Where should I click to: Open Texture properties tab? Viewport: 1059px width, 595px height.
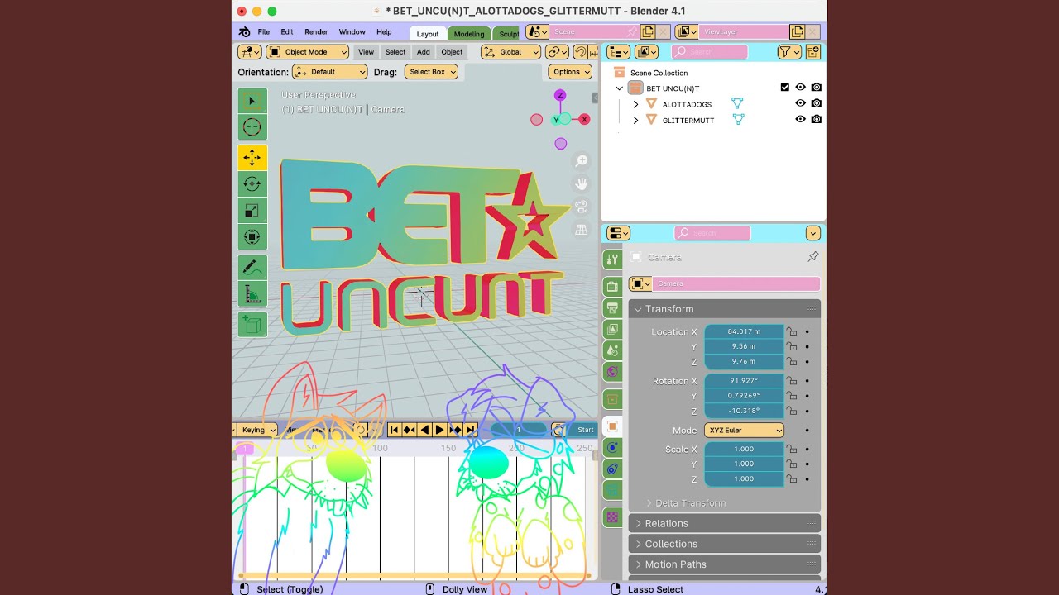(612, 517)
